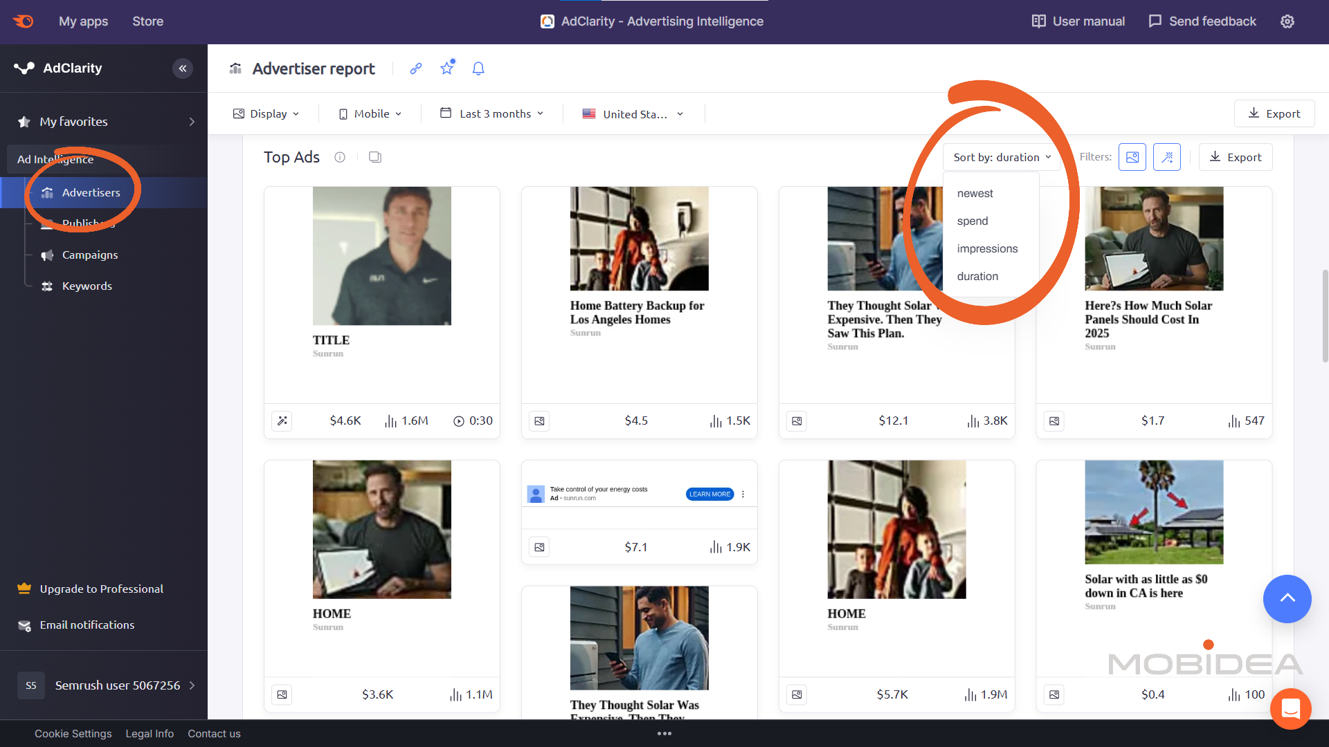Expand the Semrush user account menu
Screen dimensions: 1329x747
click(x=118, y=685)
